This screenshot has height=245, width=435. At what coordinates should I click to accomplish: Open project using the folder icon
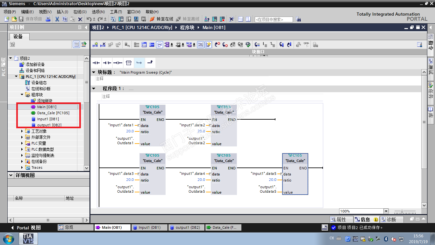[14, 19]
